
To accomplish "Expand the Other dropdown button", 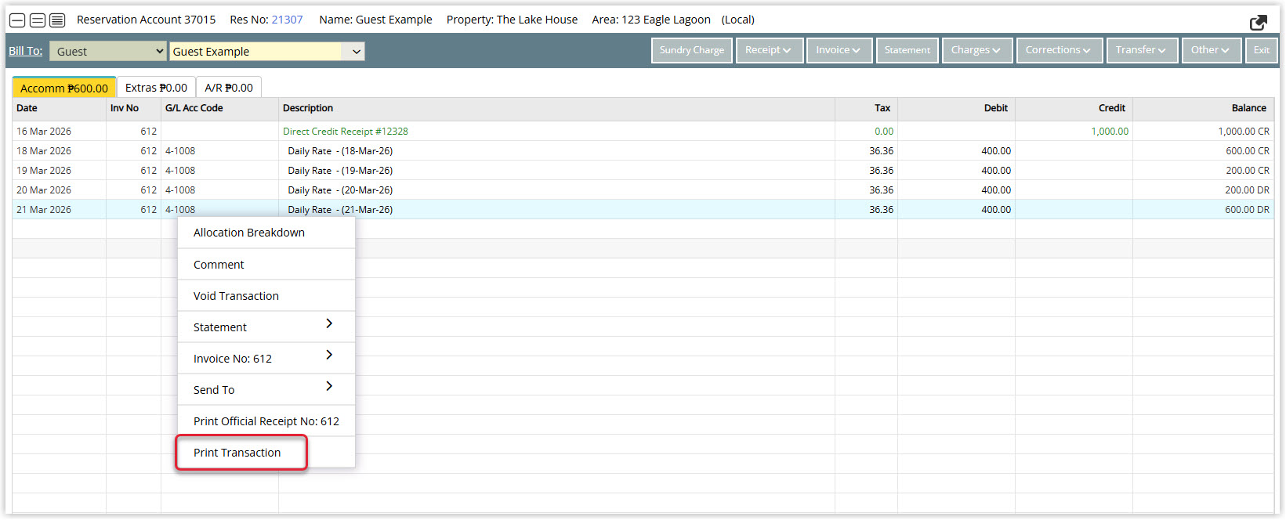I will tap(1211, 50).
